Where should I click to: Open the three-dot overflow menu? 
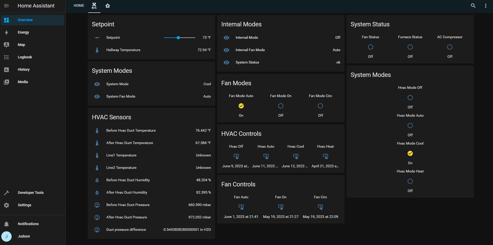tap(486, 5)
